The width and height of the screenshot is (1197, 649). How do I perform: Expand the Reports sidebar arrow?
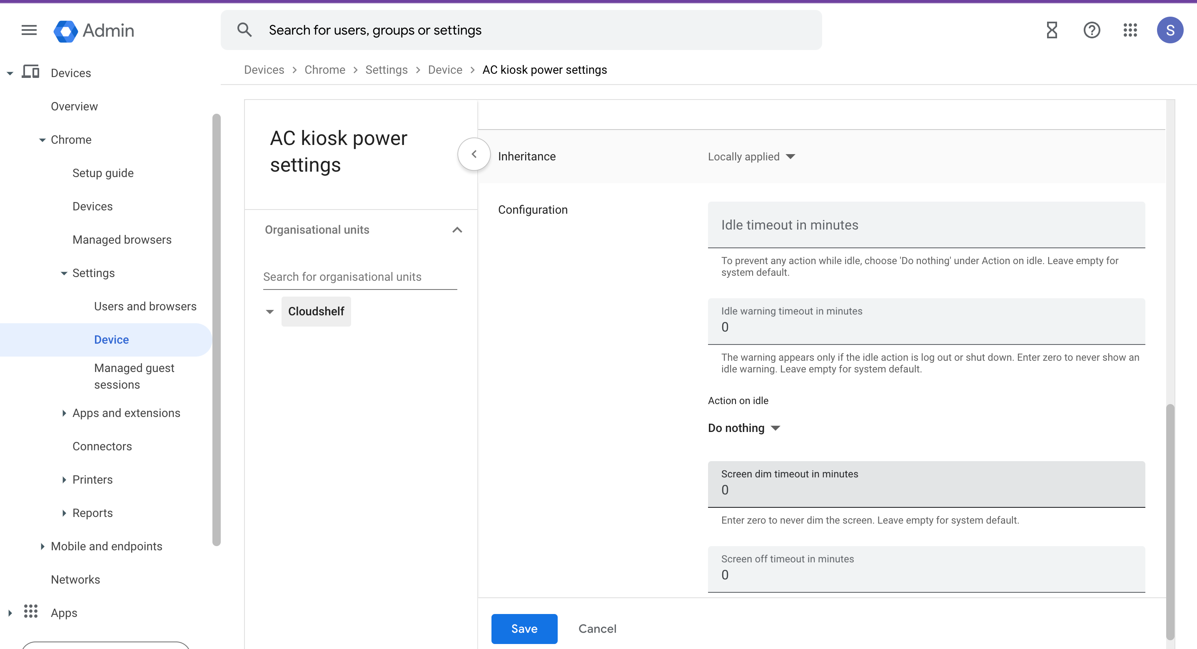pyautogui.click(x=64, y=513)
